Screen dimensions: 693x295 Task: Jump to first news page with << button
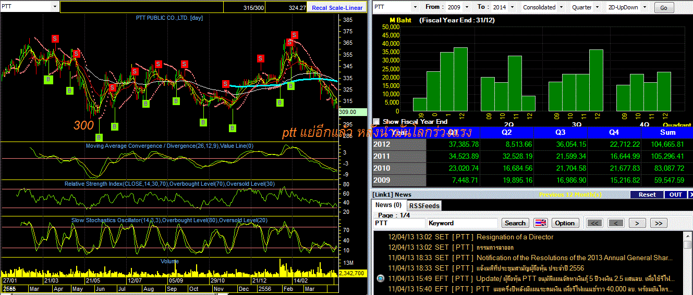pyautogui.click(x=595, y=223)
